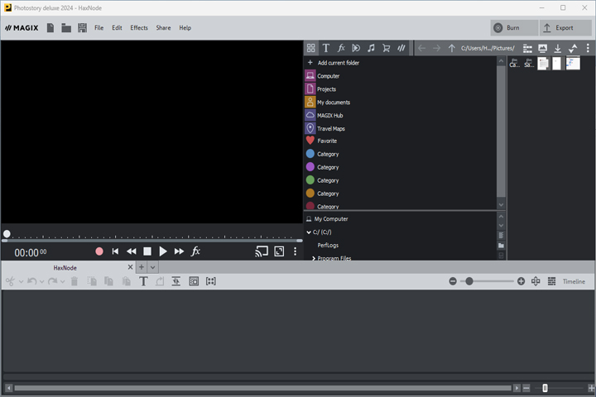Viewport: 596px width, 397px height.
Task: Open preview fx effects button
Action: 195,251
